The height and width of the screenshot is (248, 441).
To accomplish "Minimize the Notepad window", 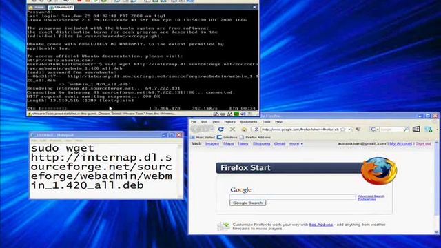I will click(x=164, y=135).
